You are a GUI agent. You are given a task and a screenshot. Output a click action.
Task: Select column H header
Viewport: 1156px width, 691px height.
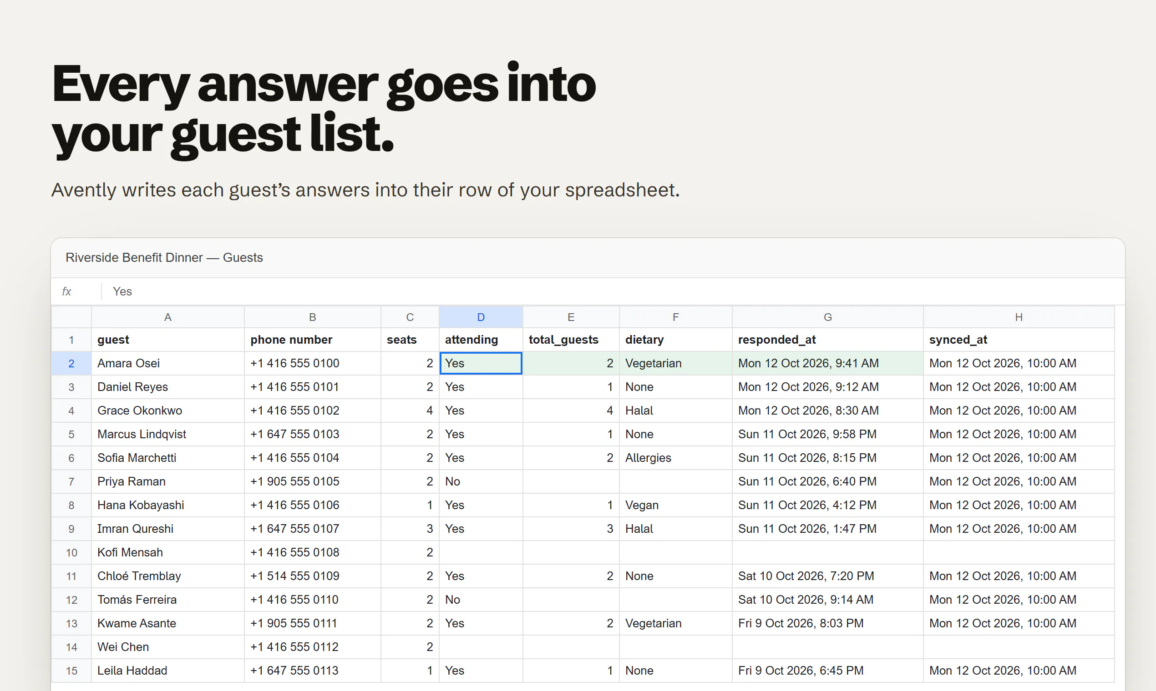pyautogui.click(x=1019, y=317)
